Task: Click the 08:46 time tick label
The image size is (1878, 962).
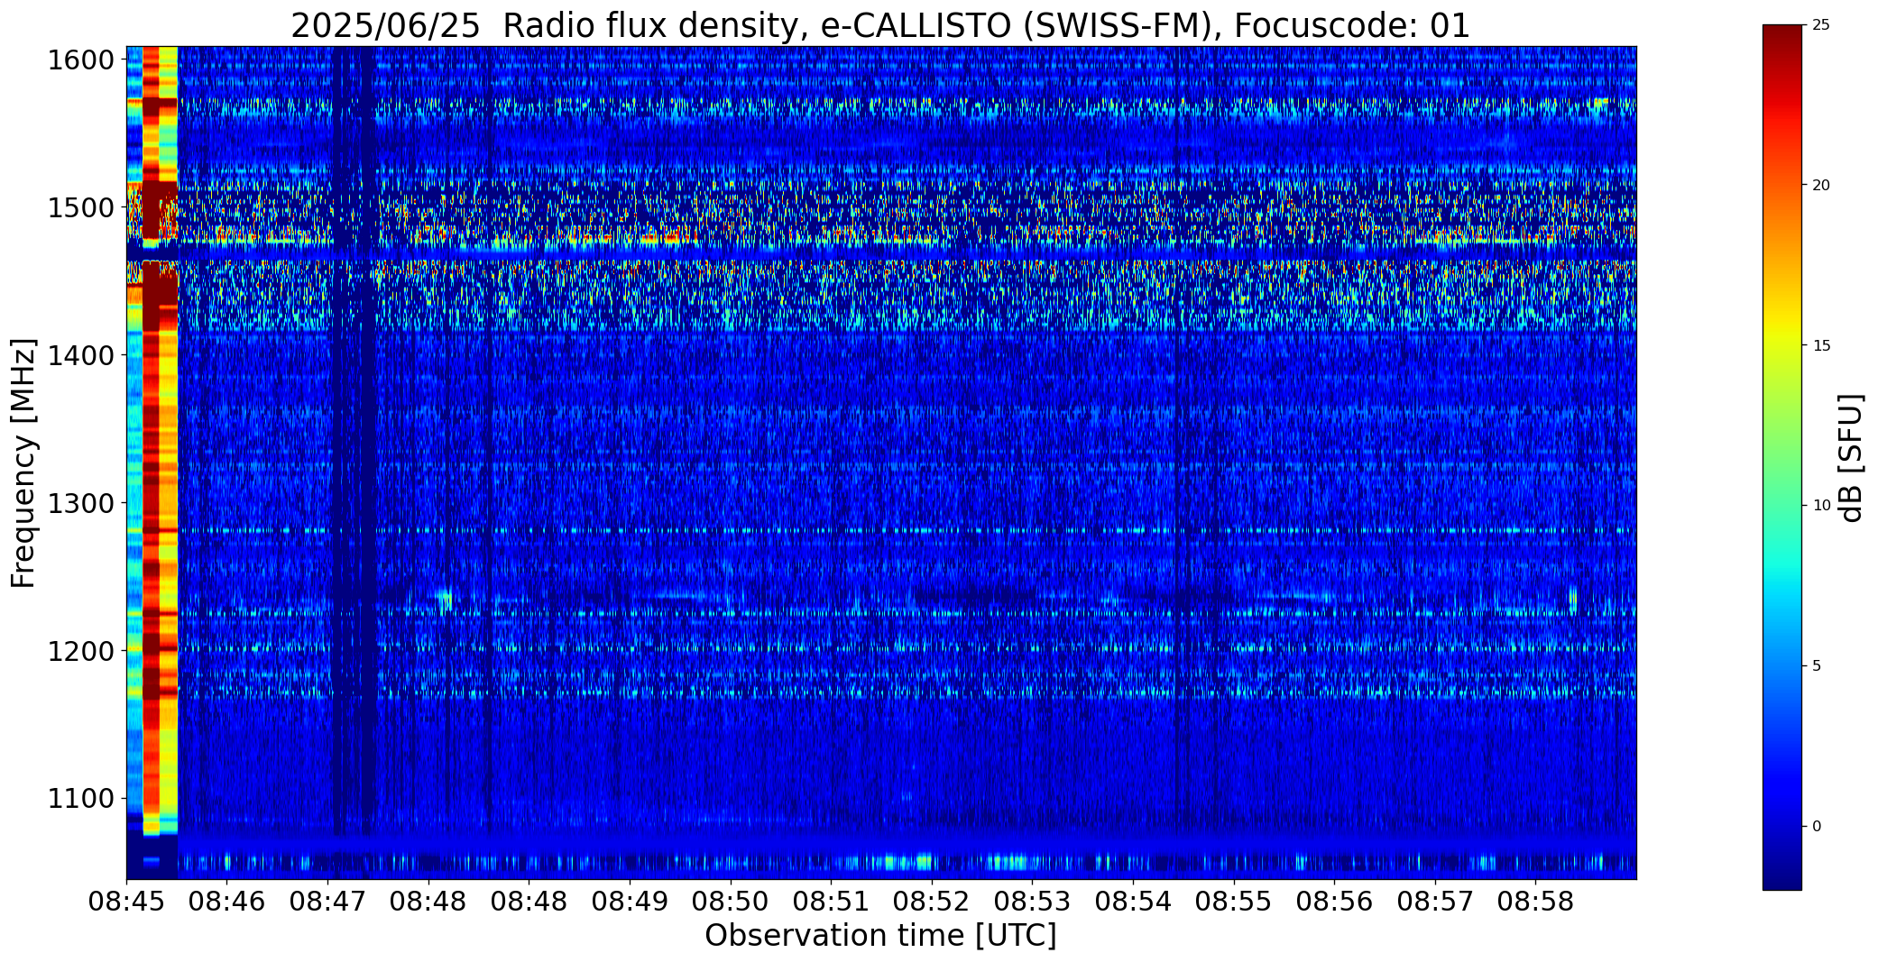Action: pos(227,902)
